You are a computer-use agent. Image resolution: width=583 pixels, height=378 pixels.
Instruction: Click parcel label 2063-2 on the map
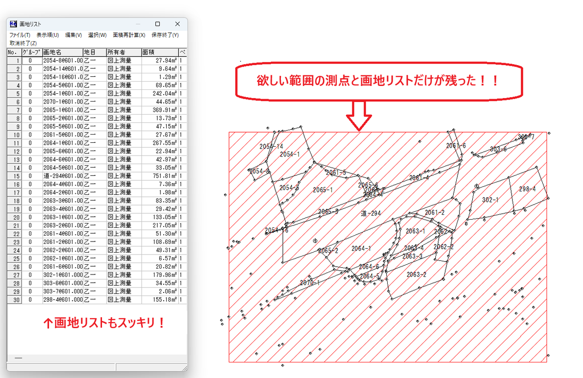point(416,275)
